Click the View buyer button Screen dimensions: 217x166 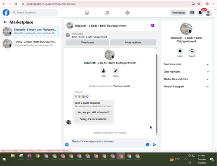tap(87, 42)
